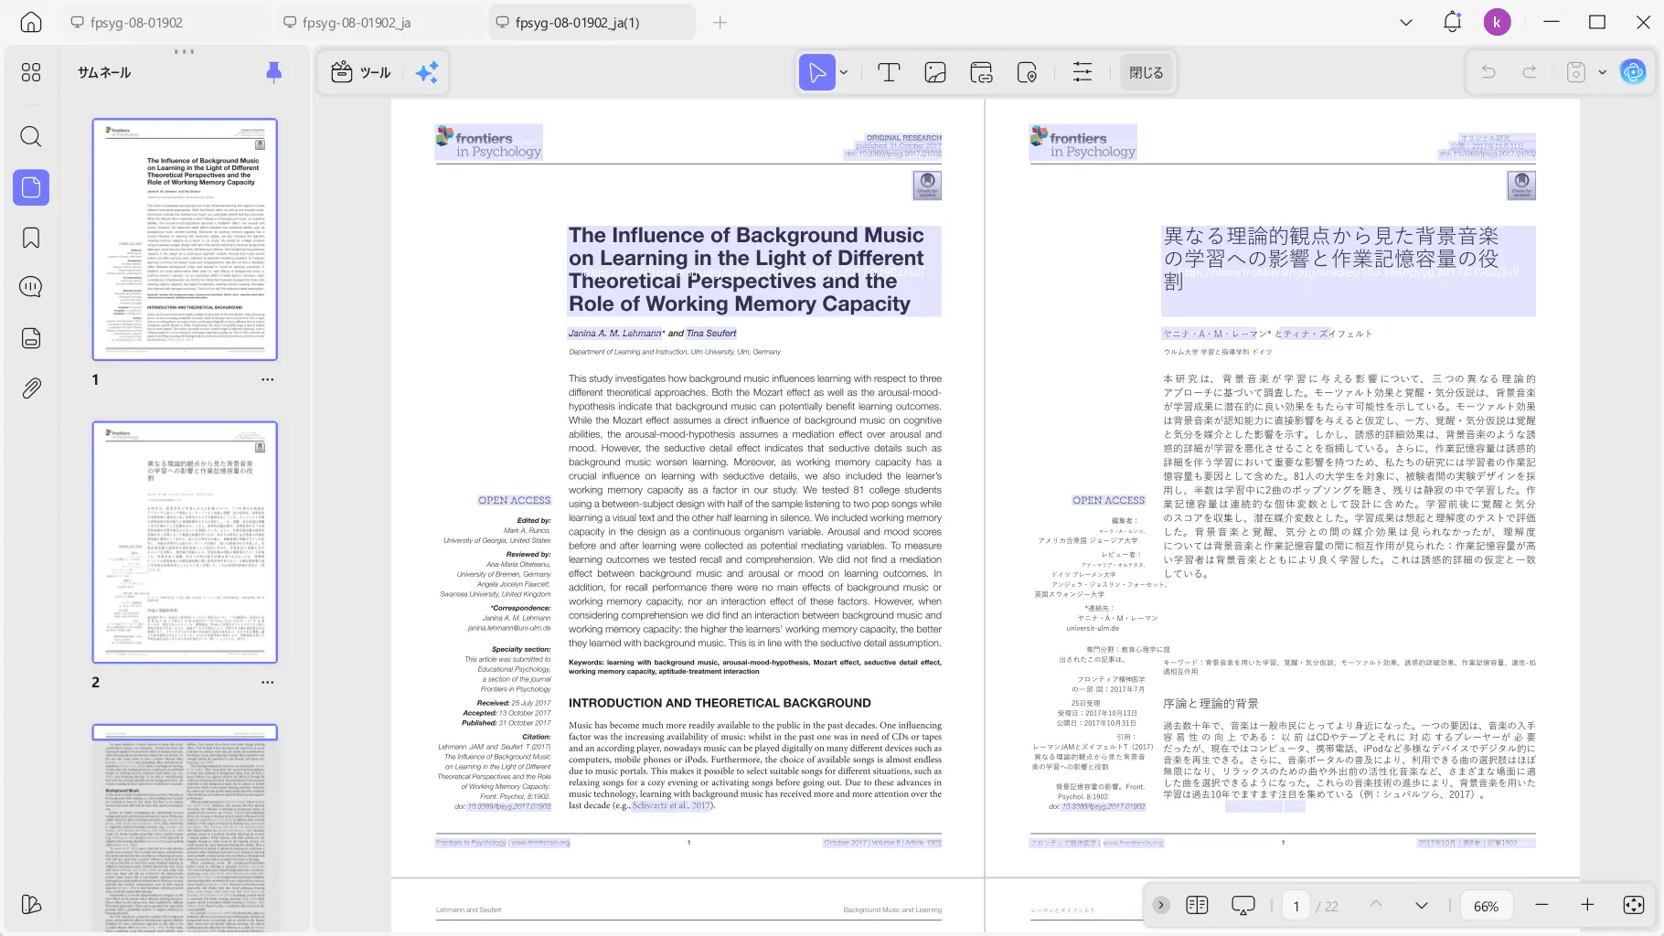Viewport: 1664px width, 936px height.
Task: Open the notifications bell
Action: [x=1452, y=23]
